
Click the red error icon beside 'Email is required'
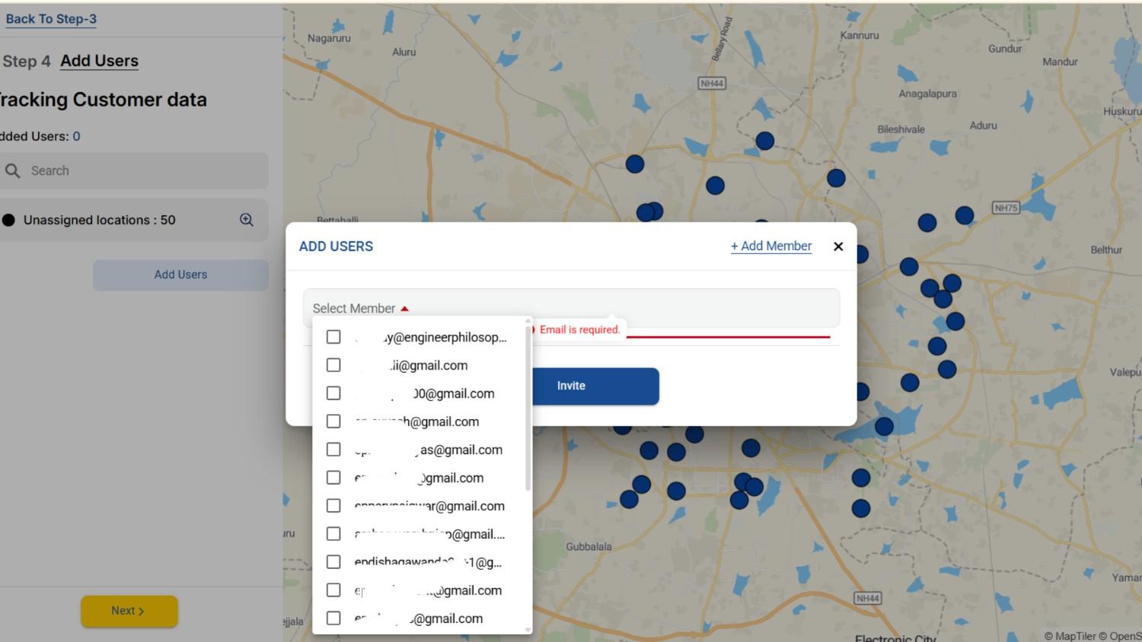click(534, 329)
